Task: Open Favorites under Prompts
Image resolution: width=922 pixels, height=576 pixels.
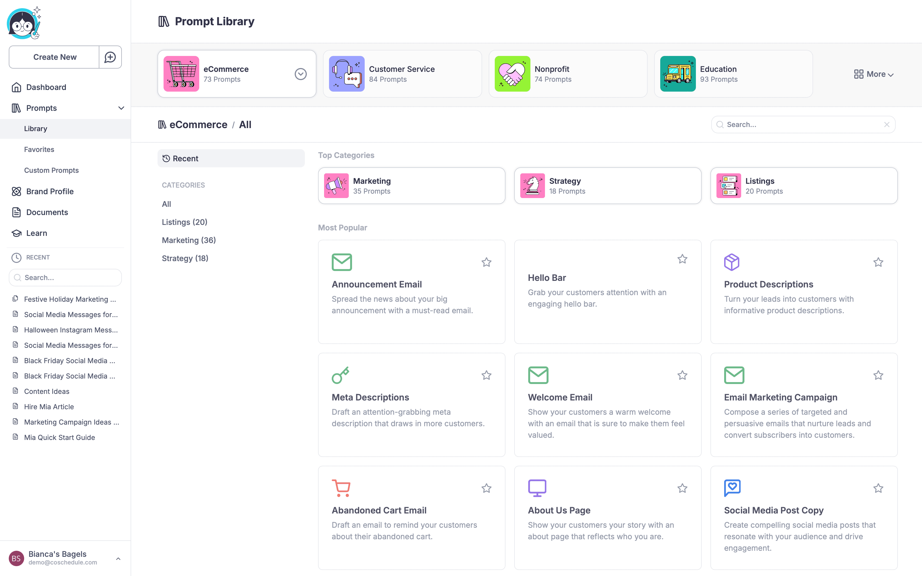Action: 39,149
